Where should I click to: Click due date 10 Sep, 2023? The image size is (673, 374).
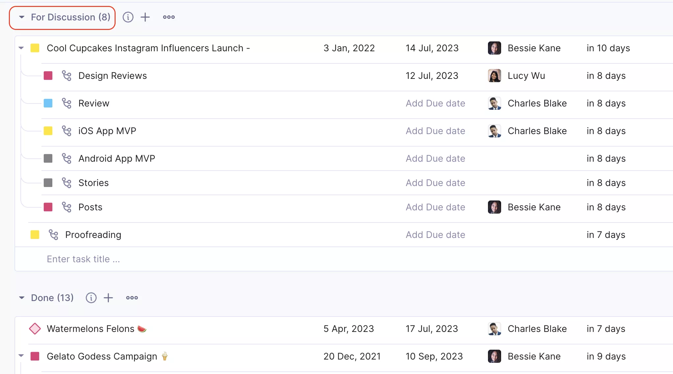coord(434,356)
